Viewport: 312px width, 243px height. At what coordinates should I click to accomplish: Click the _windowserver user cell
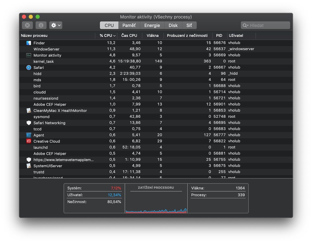point(241,49)
